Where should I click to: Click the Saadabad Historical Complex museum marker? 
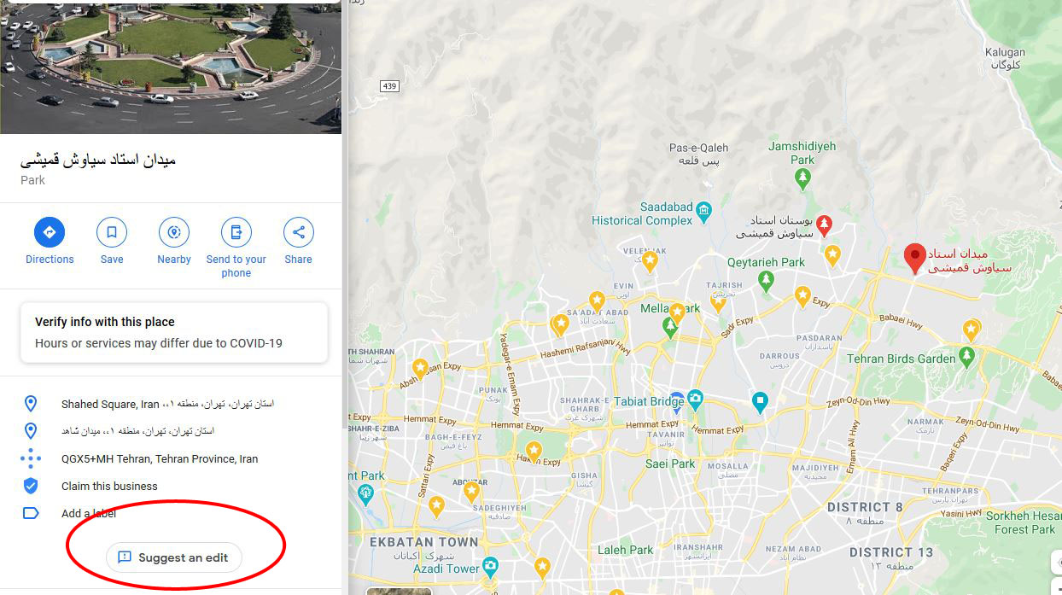703,210
